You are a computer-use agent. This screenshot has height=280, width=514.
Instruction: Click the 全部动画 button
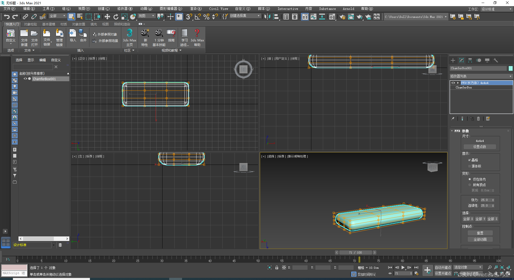click(480, 239)
